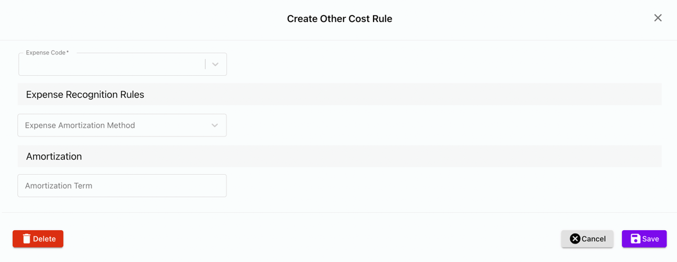Click the Amortization section header
The image size is (677, 262).
[x=54, y=157]
